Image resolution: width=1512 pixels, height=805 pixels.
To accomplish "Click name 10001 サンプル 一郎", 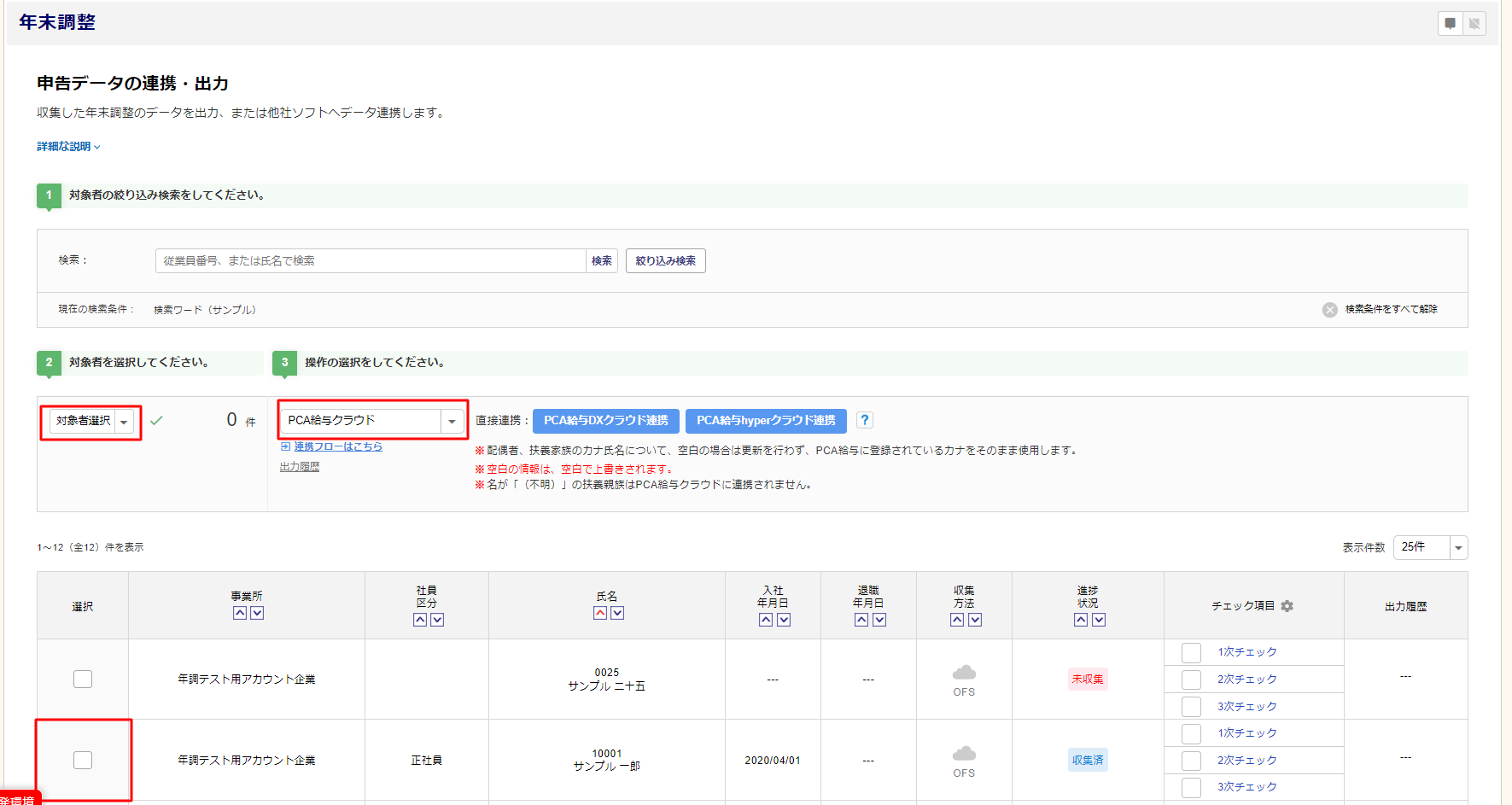I will (x=607, y=760).
